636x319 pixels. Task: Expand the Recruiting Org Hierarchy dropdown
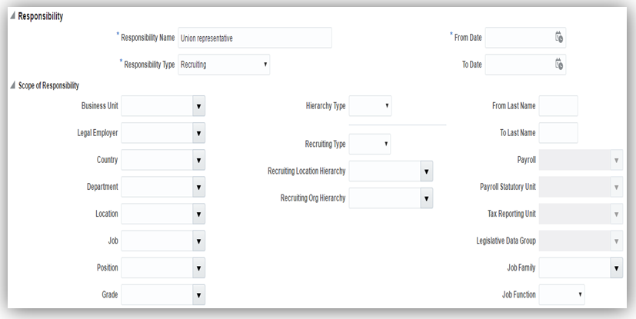[x=426, y=198]
